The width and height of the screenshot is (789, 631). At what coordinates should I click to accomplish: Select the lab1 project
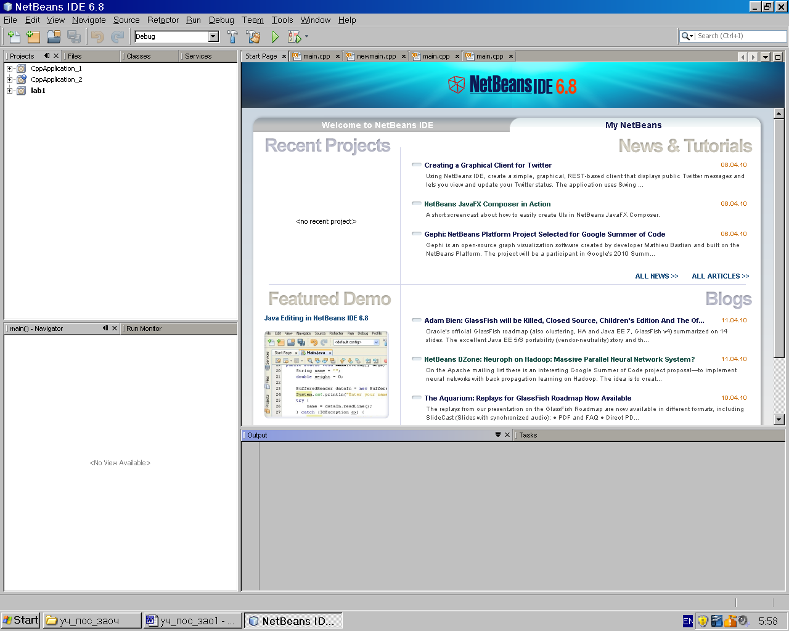[38, 91]
